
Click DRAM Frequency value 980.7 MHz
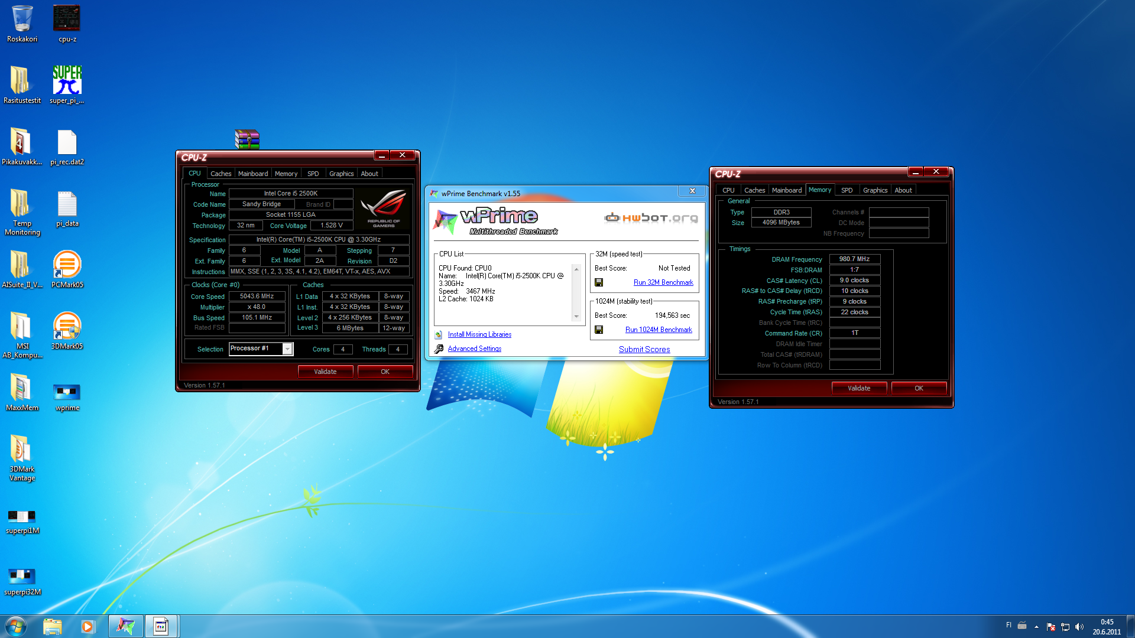[x=854, y=259]
